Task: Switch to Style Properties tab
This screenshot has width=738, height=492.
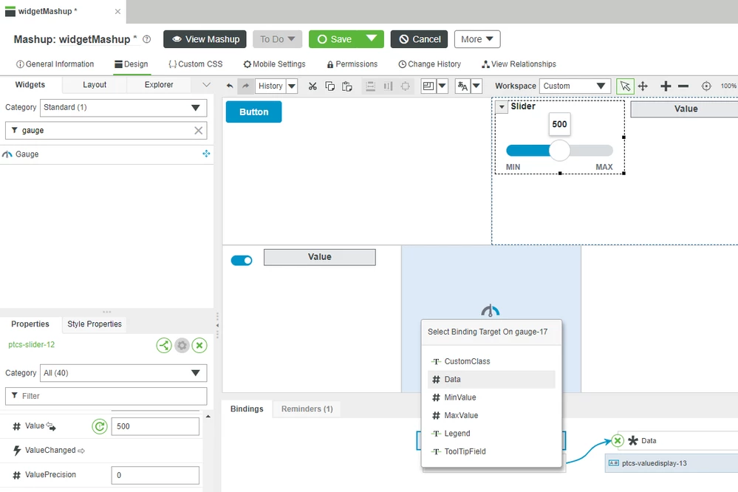Action: click(95, 324)
